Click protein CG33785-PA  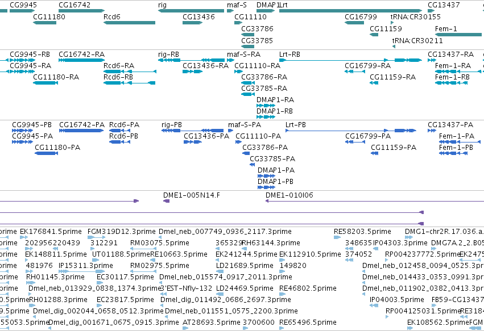pos(272,159)
